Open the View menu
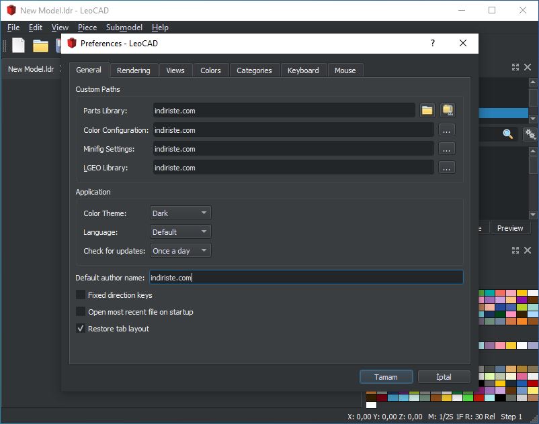Screen dimensions: 539x424 coord(60,28)
